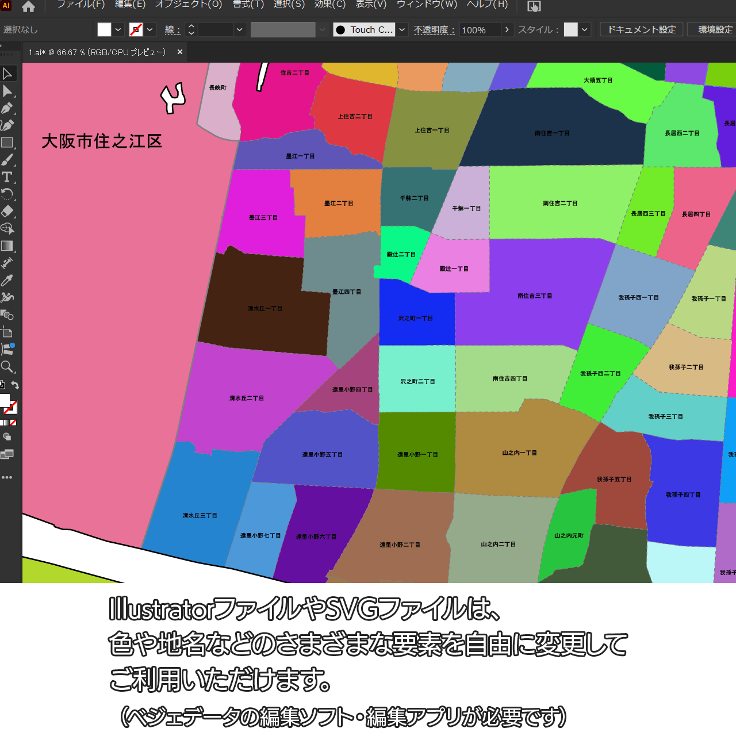Go to the Home screen icon
The height and width of the screenshot is (736, 736).
(x=28, y=6)
